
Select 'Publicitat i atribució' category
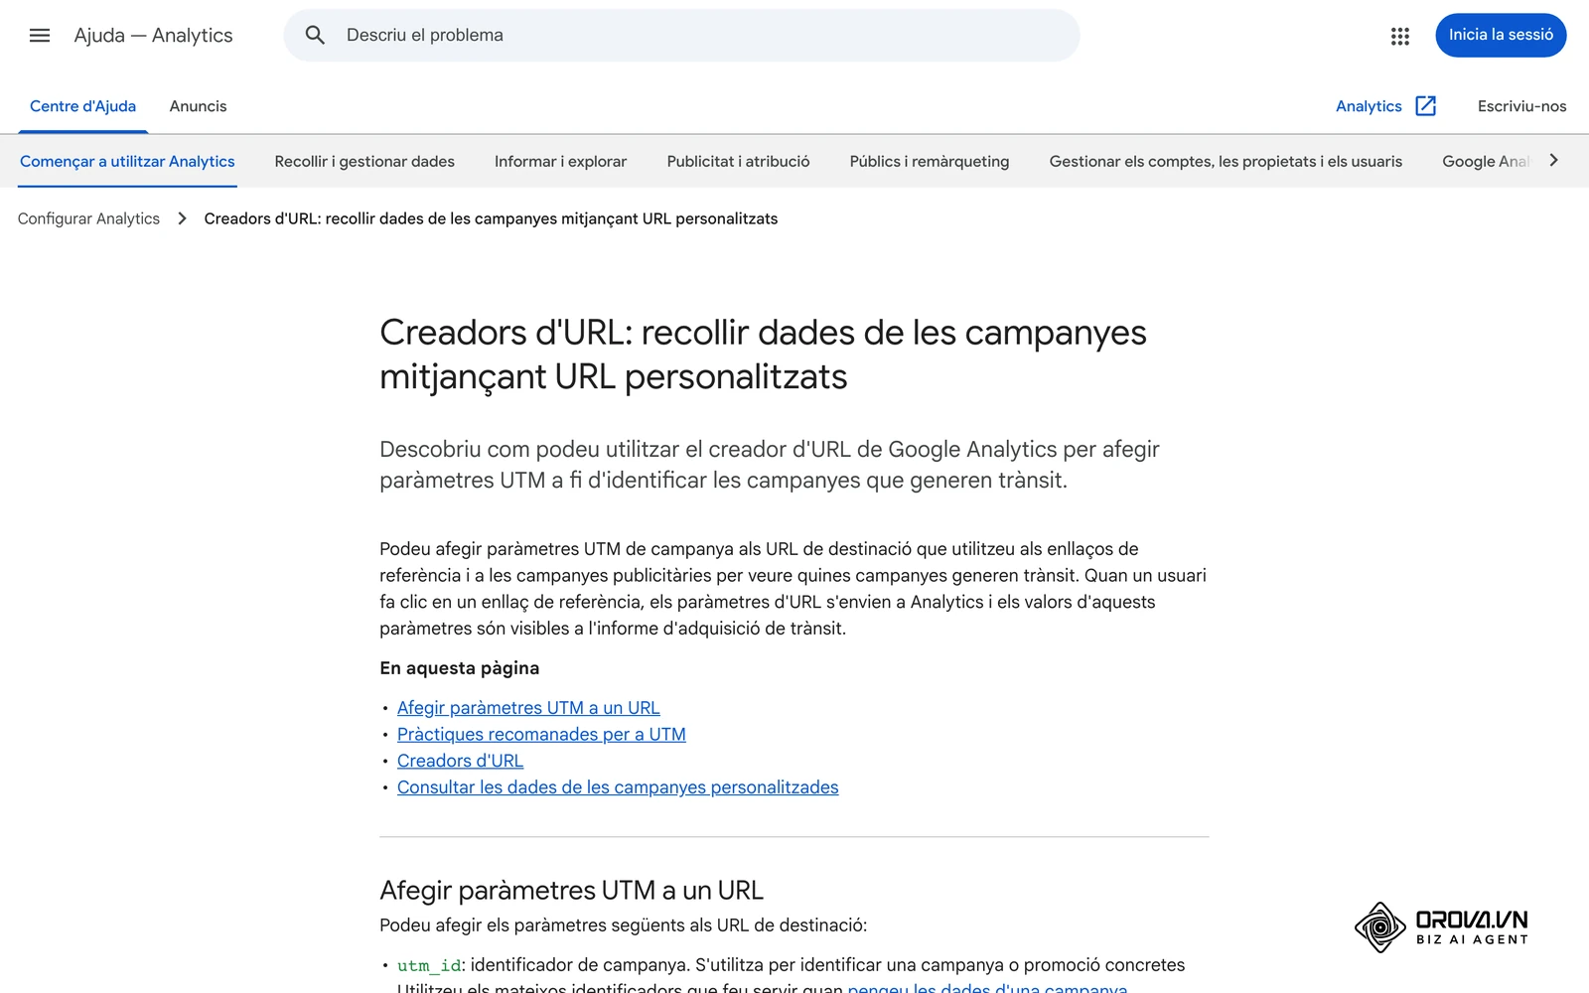click(x=738, y=161)
